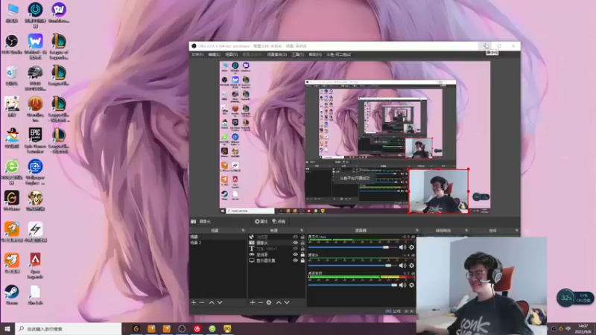Screen dimensions: 596x335
Task: Adjust volume slider of camera channel
Action: click(352, 266)
